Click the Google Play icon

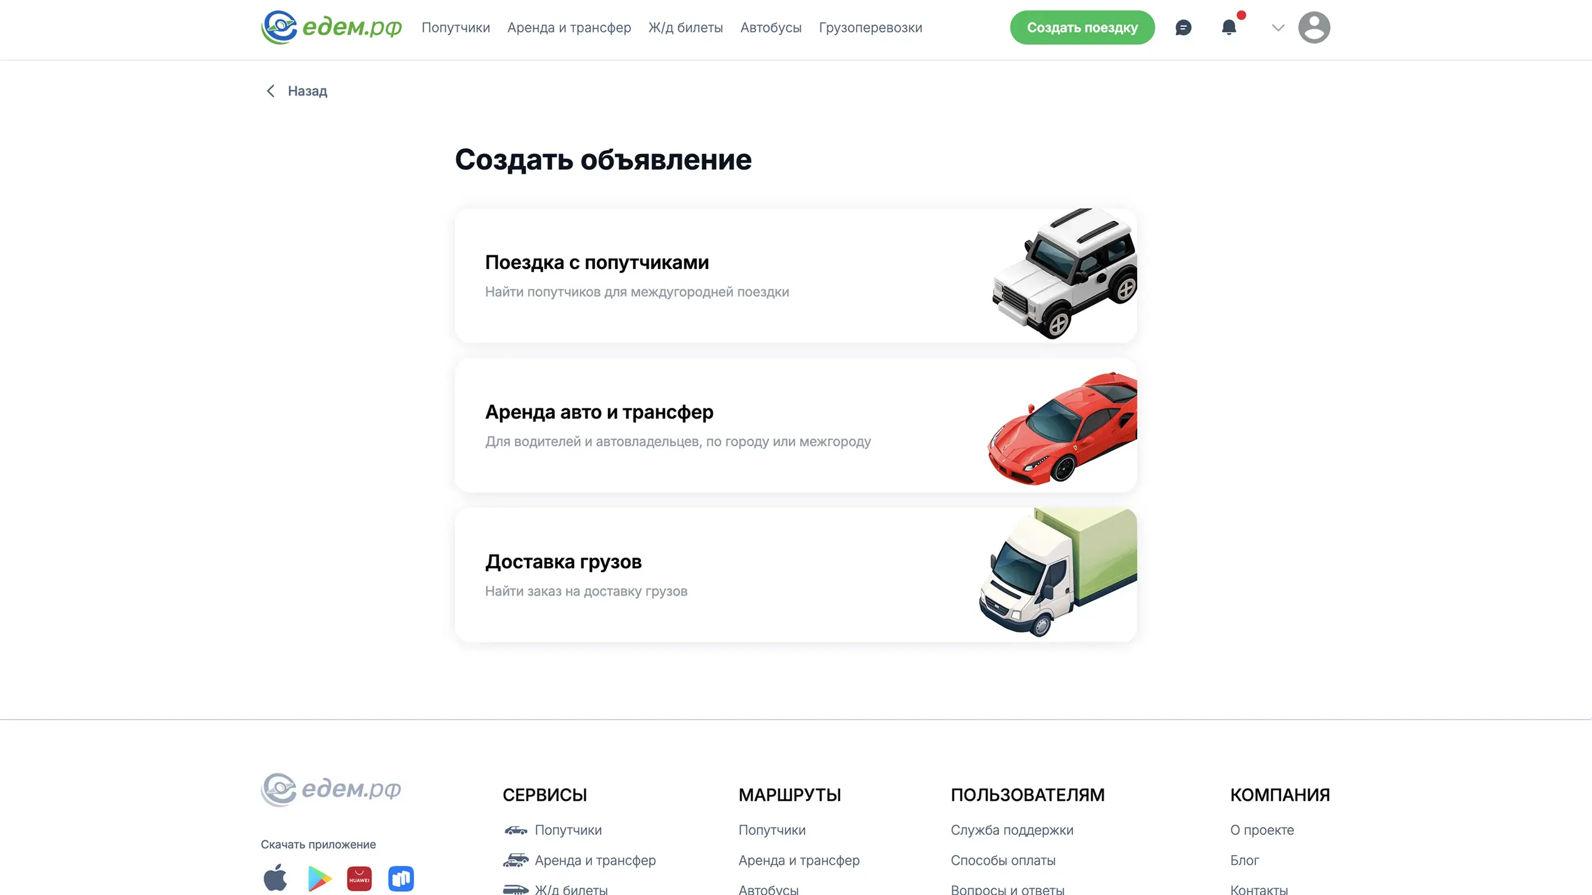pyautogui.click(x=319, y=878)
